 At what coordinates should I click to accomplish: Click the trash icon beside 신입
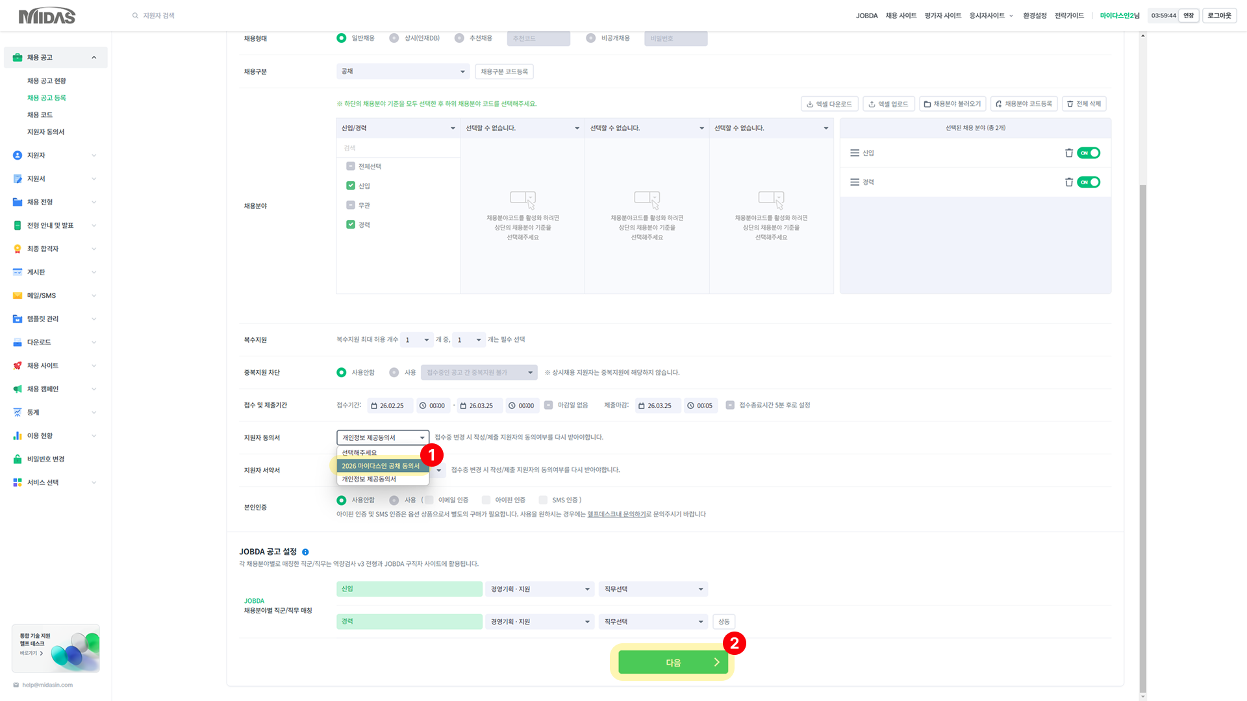coord(1068,153)
